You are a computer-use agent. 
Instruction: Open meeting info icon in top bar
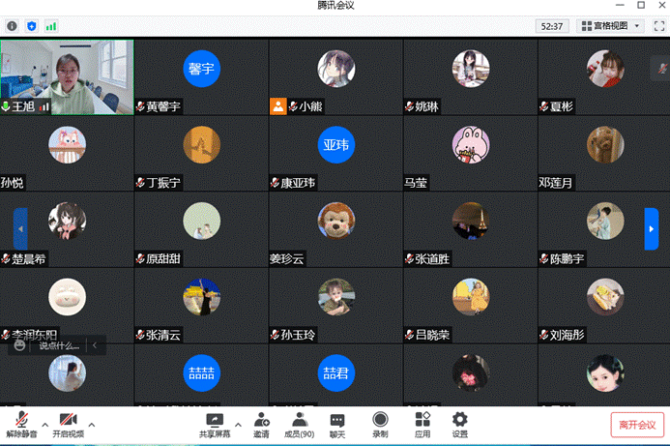point(11,26)
